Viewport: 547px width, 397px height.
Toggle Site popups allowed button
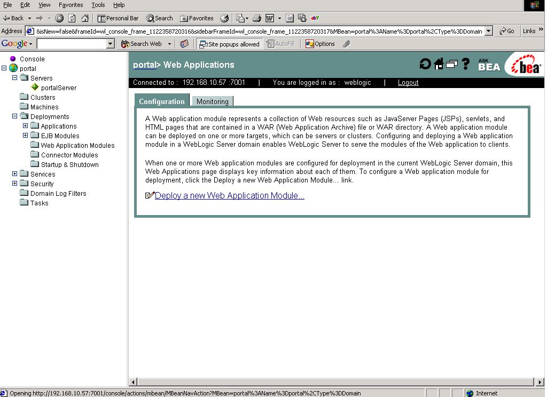[x=230, y=44]
